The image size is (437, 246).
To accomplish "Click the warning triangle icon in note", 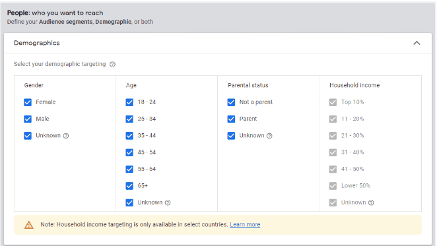I will coord(28,225).
